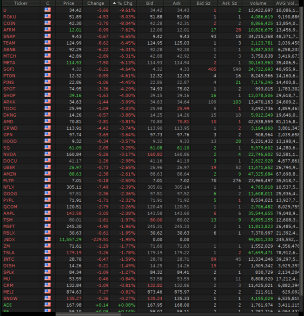This screenshot has width=304, height=316.
Task: Select the PINS ticker
Action: tap(9, 82)
